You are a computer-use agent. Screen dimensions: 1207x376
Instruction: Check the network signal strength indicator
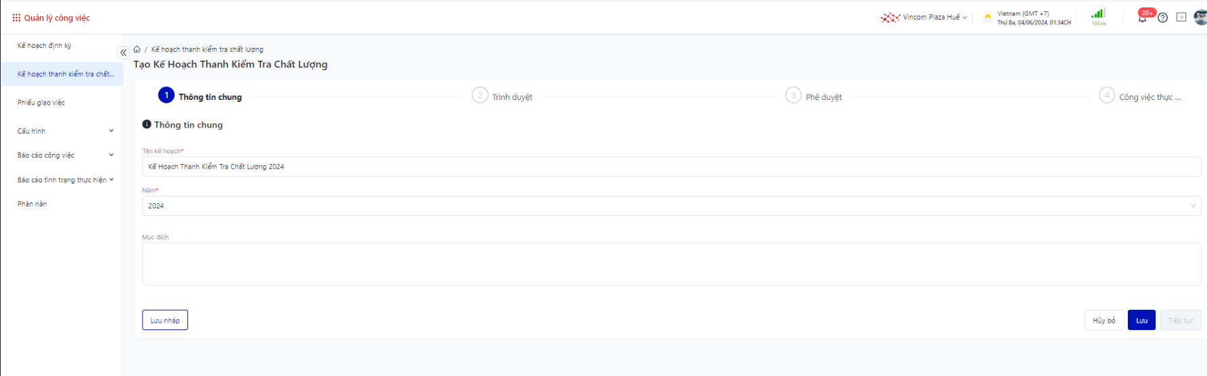(1098, 14)
